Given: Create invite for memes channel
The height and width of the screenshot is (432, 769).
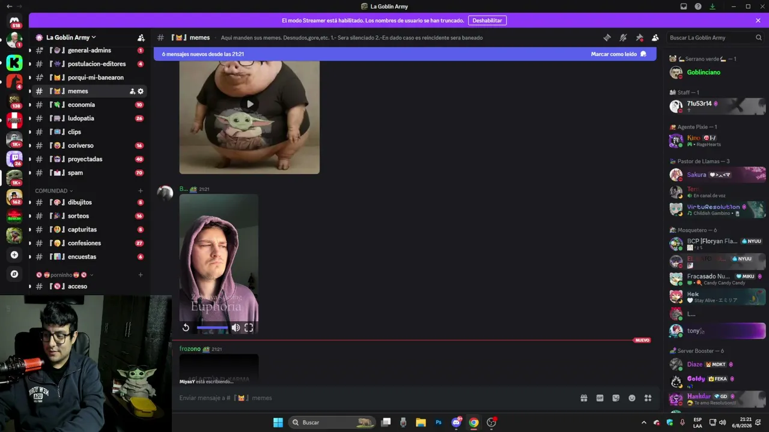Looking at the screenshot, I should [132, 91].
